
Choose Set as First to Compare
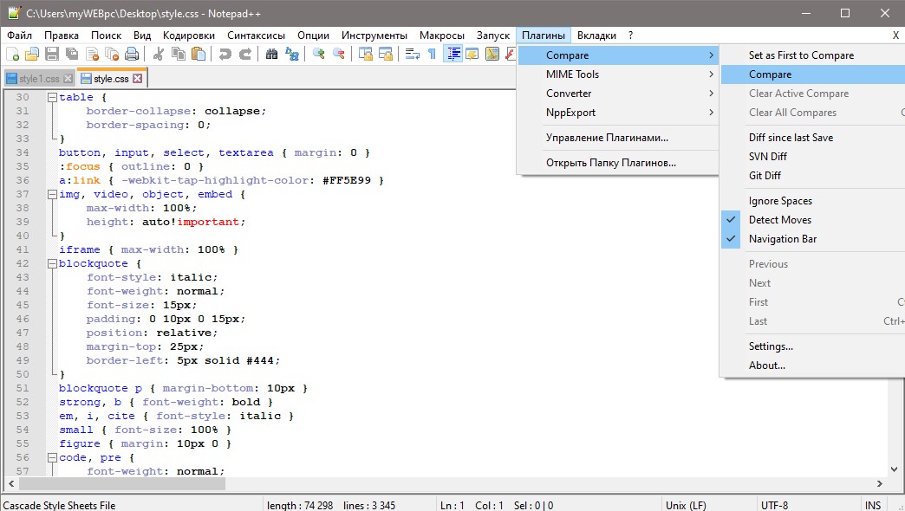(812, 55)
